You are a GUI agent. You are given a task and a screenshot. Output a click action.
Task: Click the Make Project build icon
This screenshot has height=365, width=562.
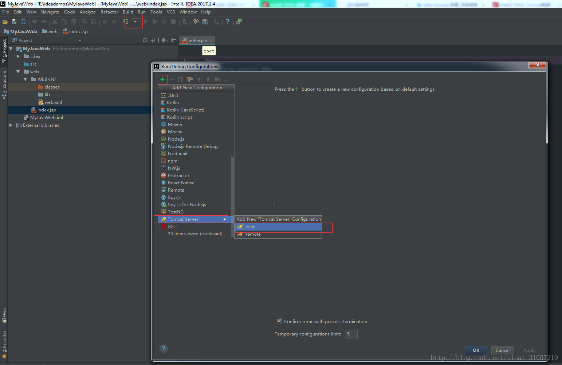(x=126, y=21)
